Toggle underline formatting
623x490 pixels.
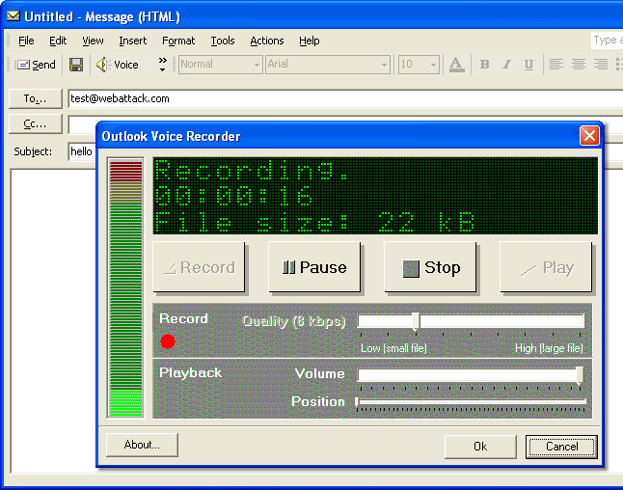click(x=528, y=65)
